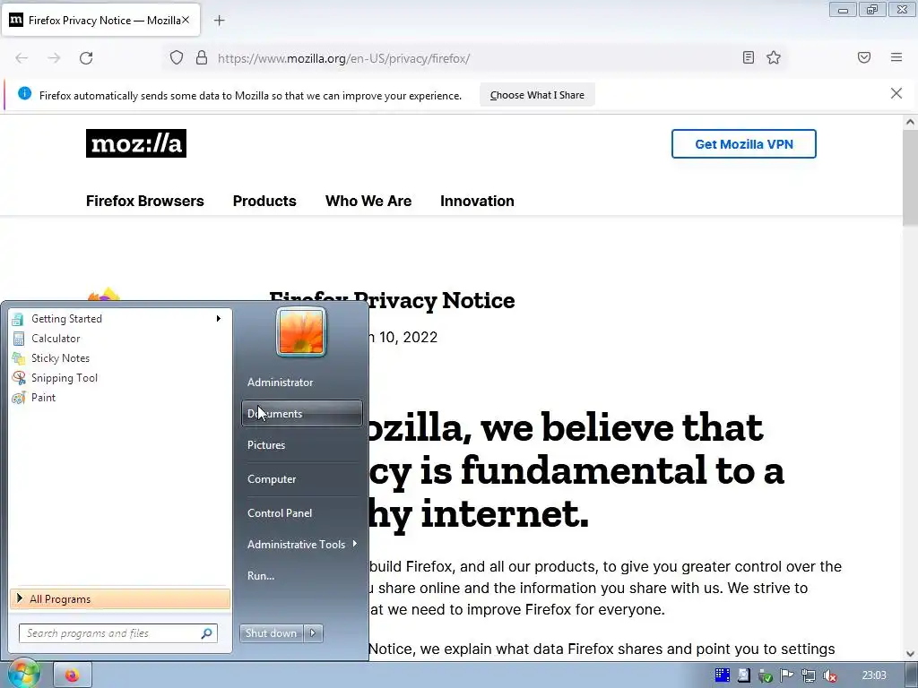
Task: Click the scrollbar up arrow
Action: (x=910, y=122)
